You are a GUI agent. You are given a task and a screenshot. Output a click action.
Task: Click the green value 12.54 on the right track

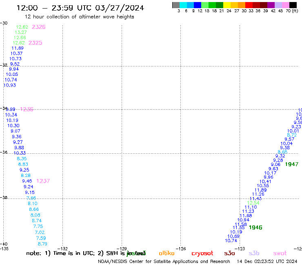click(x=253, y=203)
